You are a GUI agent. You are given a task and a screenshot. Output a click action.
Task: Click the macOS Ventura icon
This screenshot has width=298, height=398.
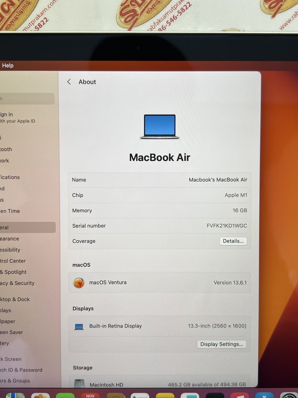tap(79, 283)
